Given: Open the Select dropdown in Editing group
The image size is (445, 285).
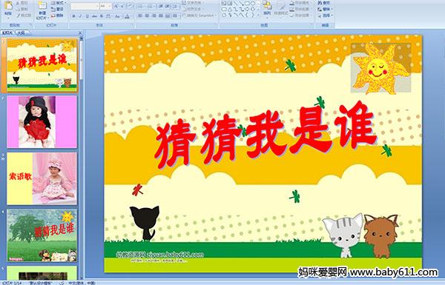Looking at the screenshot, I should tap(326, 16).
